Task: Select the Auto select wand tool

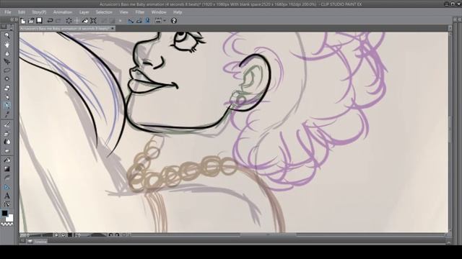Action: (x=7, y=79)
